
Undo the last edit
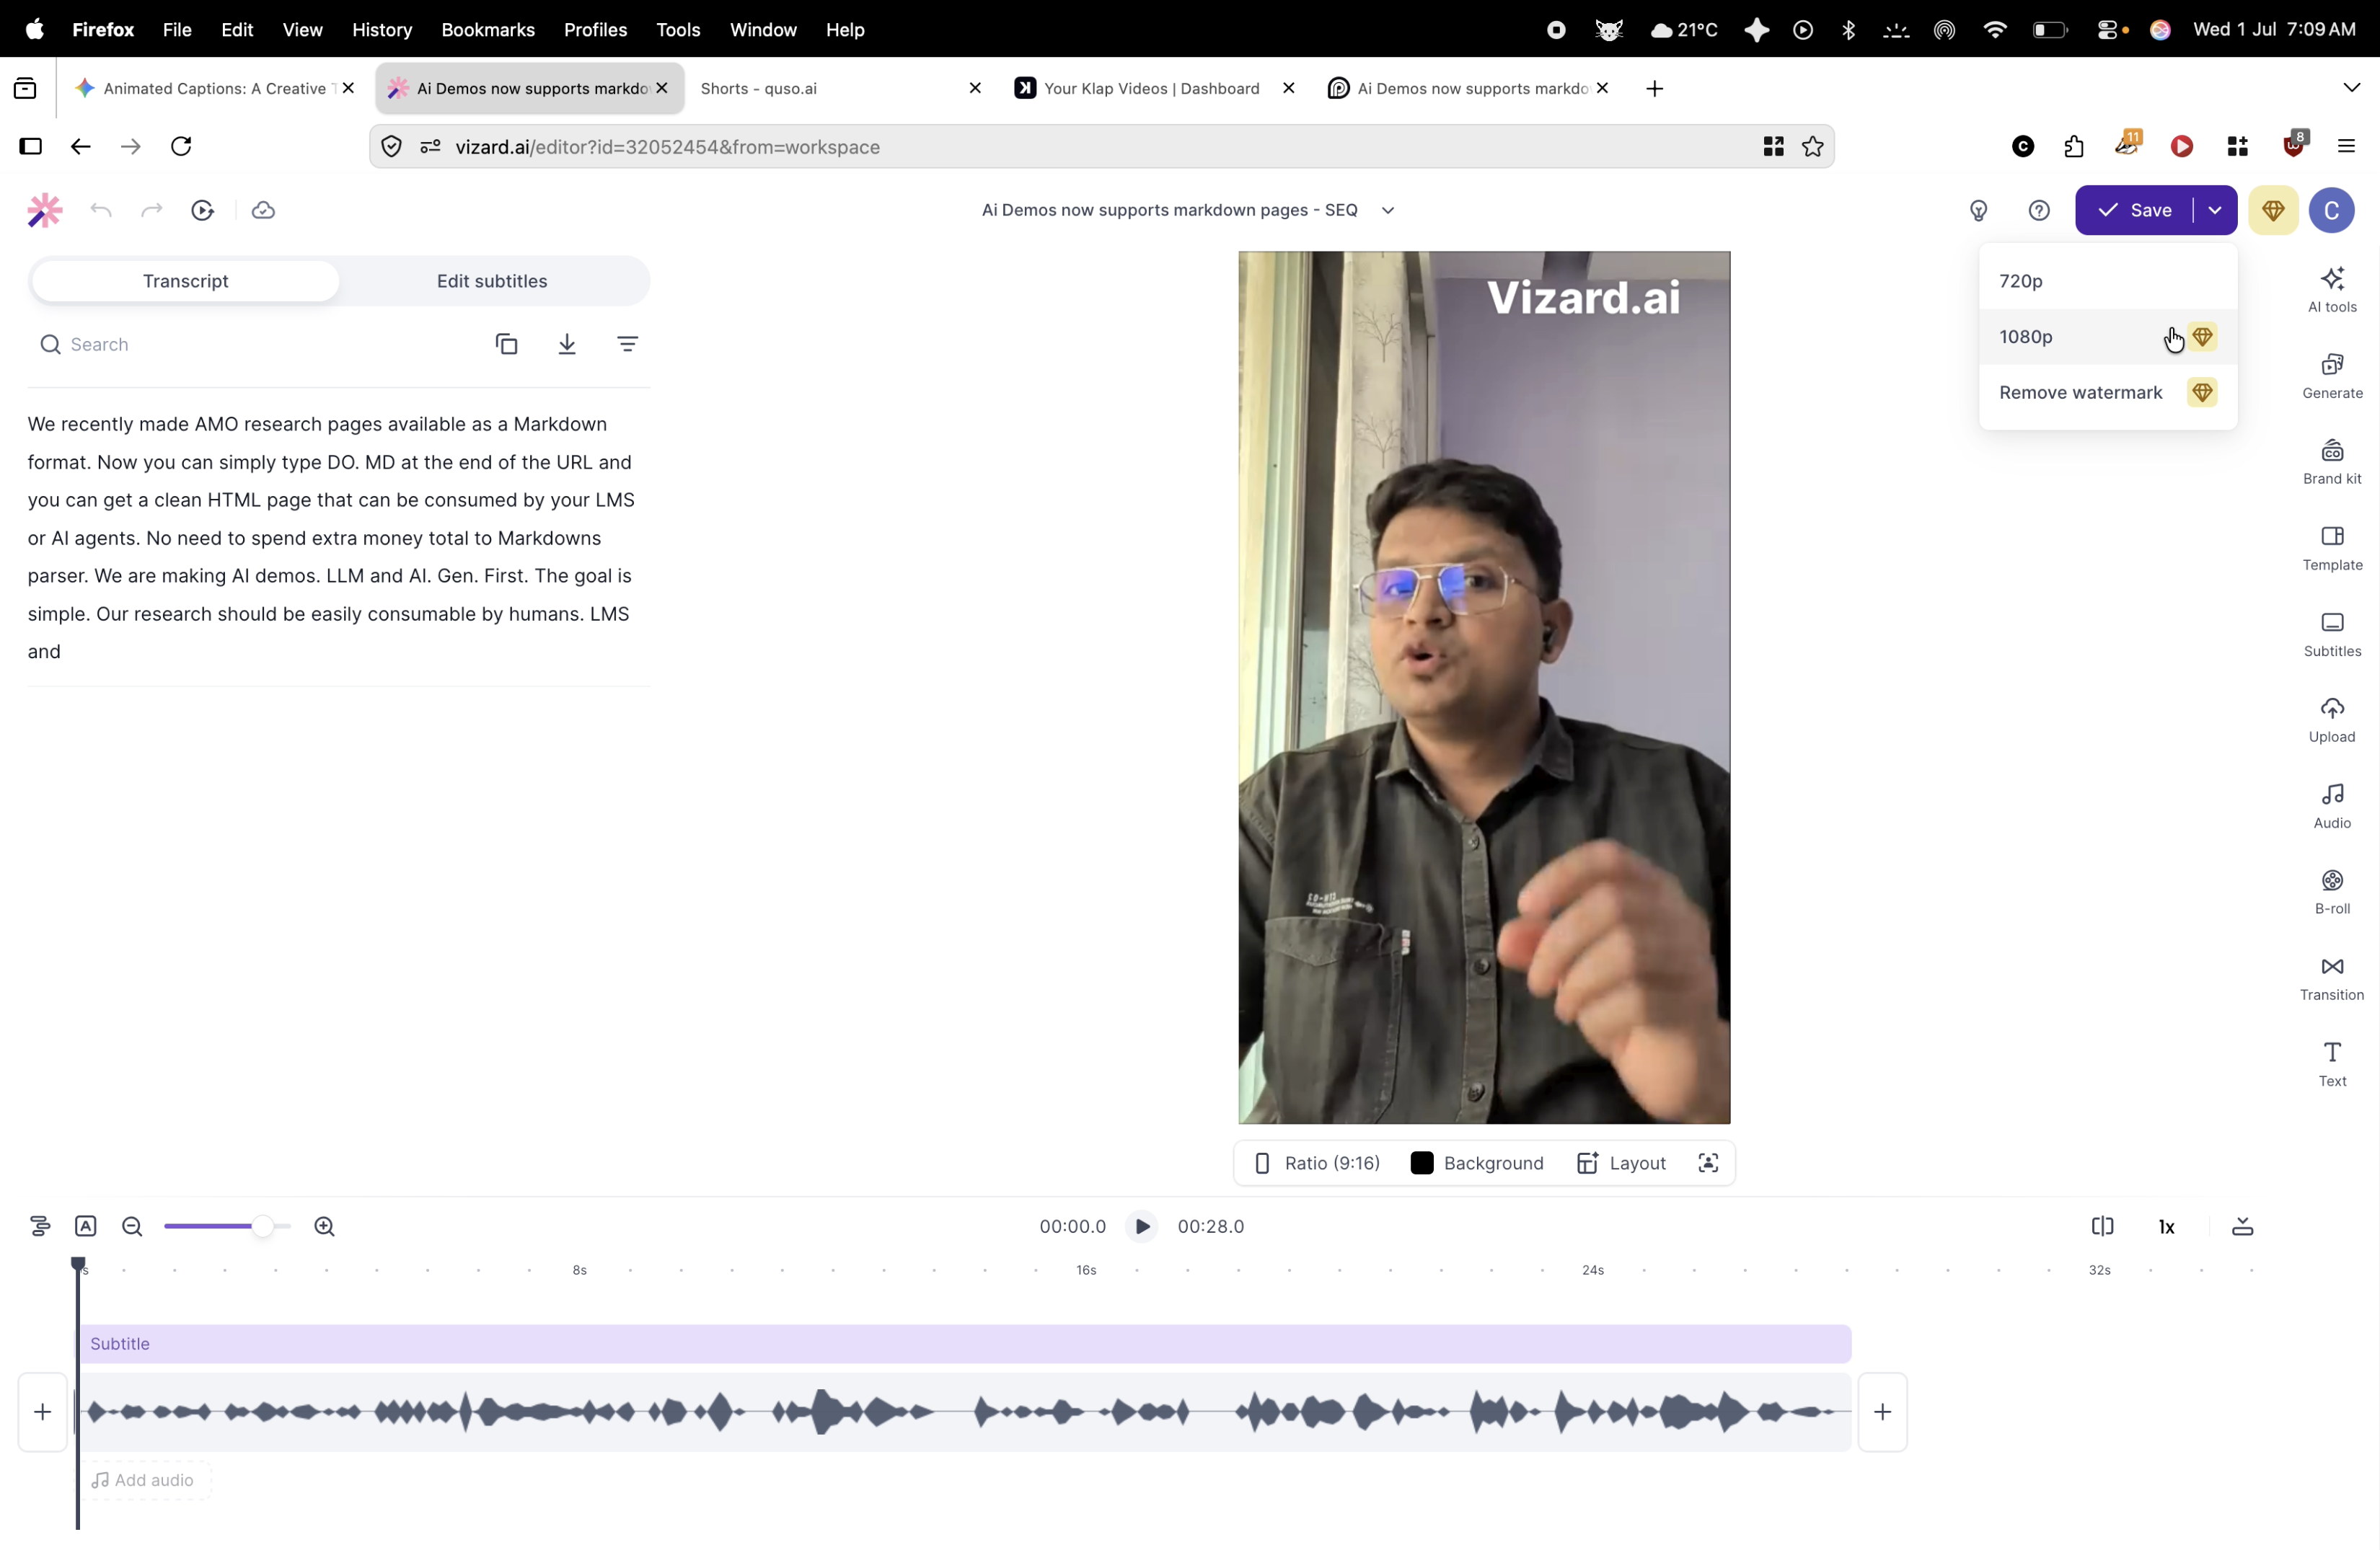point(101,210)
